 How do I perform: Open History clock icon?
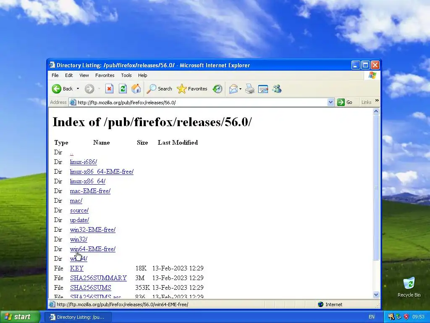tap(218, 89)
